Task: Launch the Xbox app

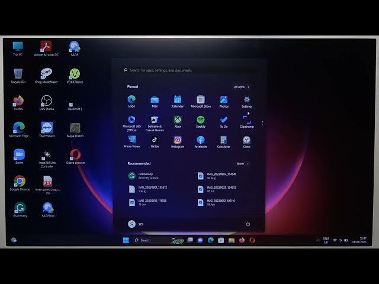Action: (x=178, y=121)
